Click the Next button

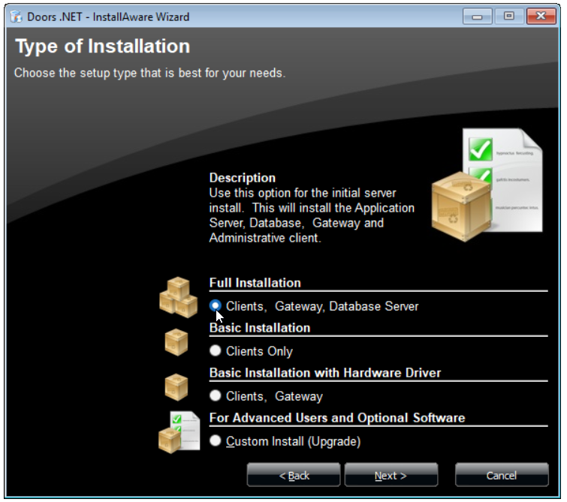click(391, 475)
